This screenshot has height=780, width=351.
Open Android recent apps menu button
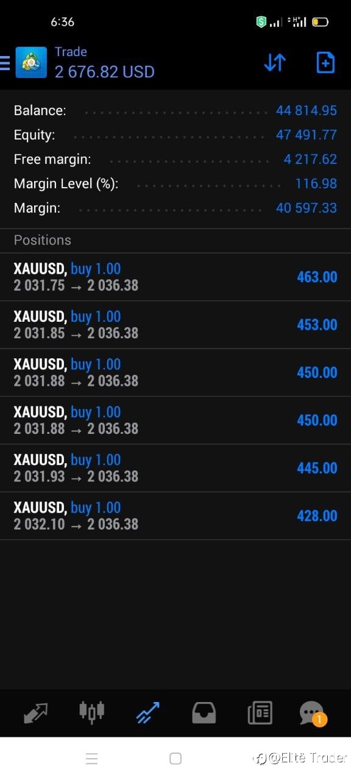pos(91,759)
